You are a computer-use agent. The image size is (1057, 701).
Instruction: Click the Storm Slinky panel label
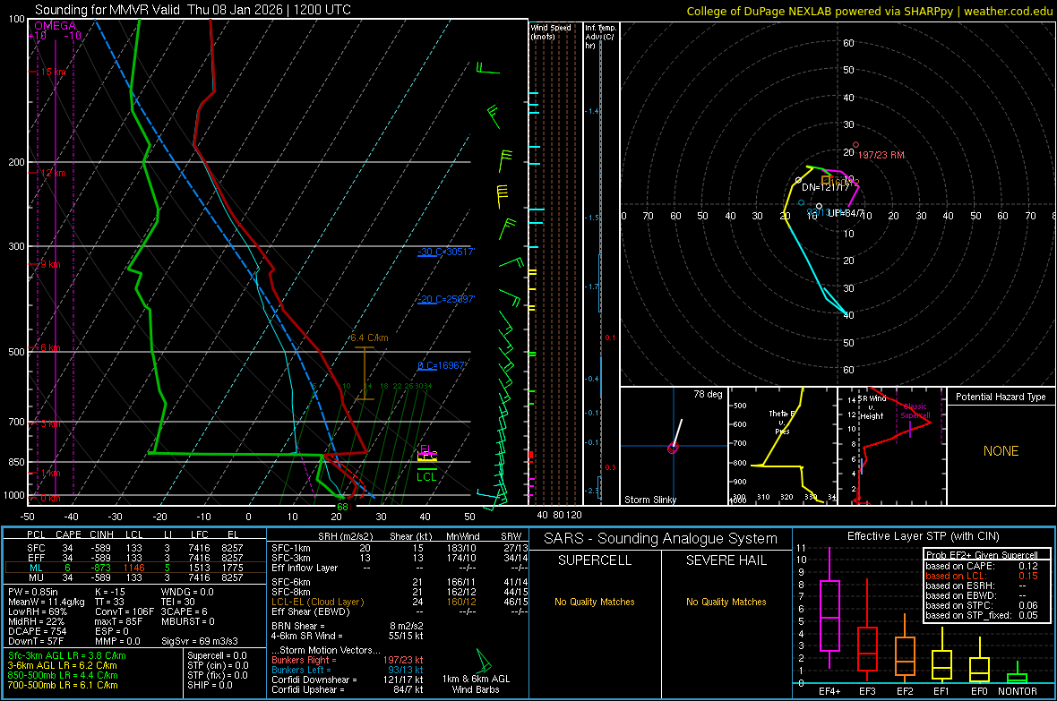tap(649, 500)
